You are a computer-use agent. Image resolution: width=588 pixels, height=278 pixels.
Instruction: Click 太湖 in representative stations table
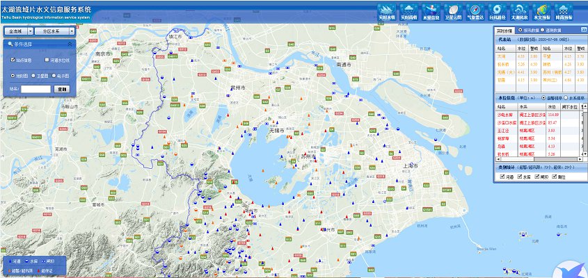(502, 56)
